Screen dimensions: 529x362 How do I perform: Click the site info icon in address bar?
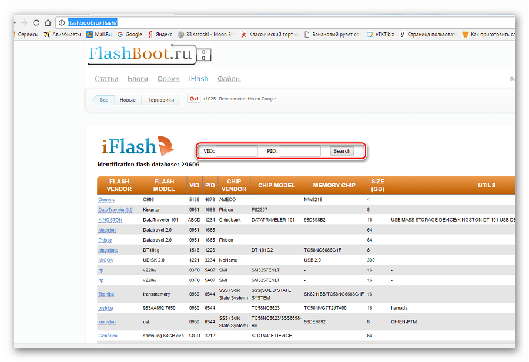[x=61, y=22]
